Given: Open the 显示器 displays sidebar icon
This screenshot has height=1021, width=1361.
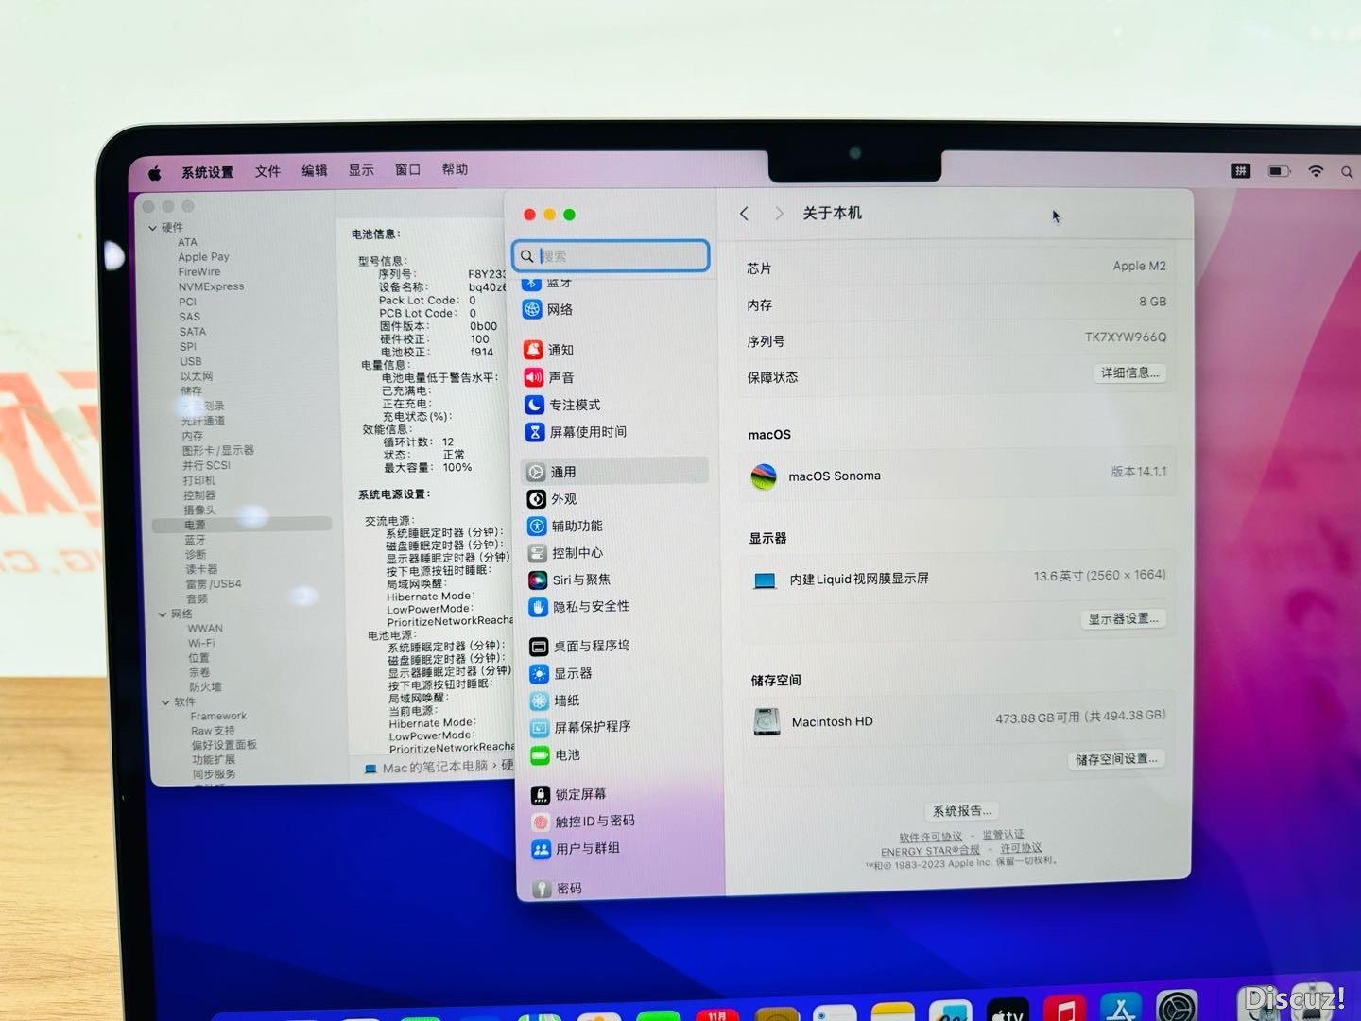Looking at the screenshot, I should coord(539,674).
